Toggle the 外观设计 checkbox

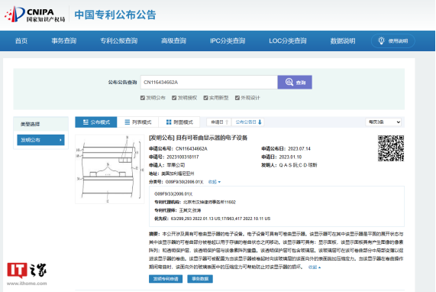(237, 98)
